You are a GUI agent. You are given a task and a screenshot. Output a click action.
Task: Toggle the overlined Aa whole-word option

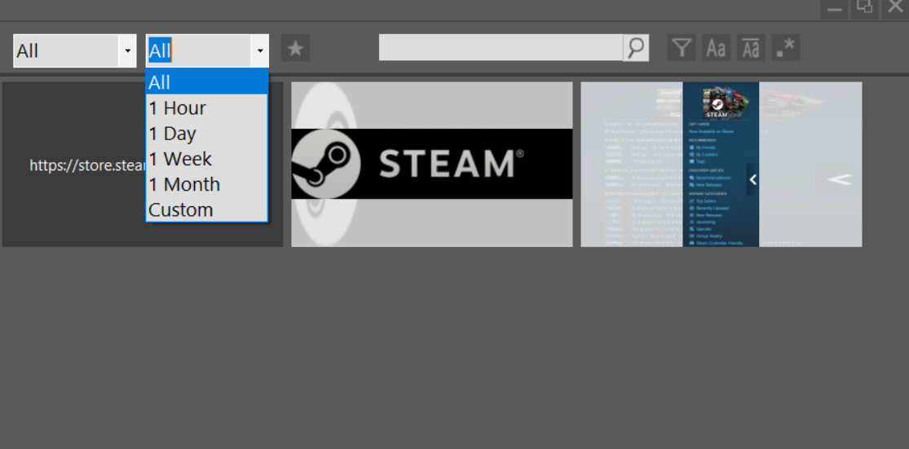point(751,48)
